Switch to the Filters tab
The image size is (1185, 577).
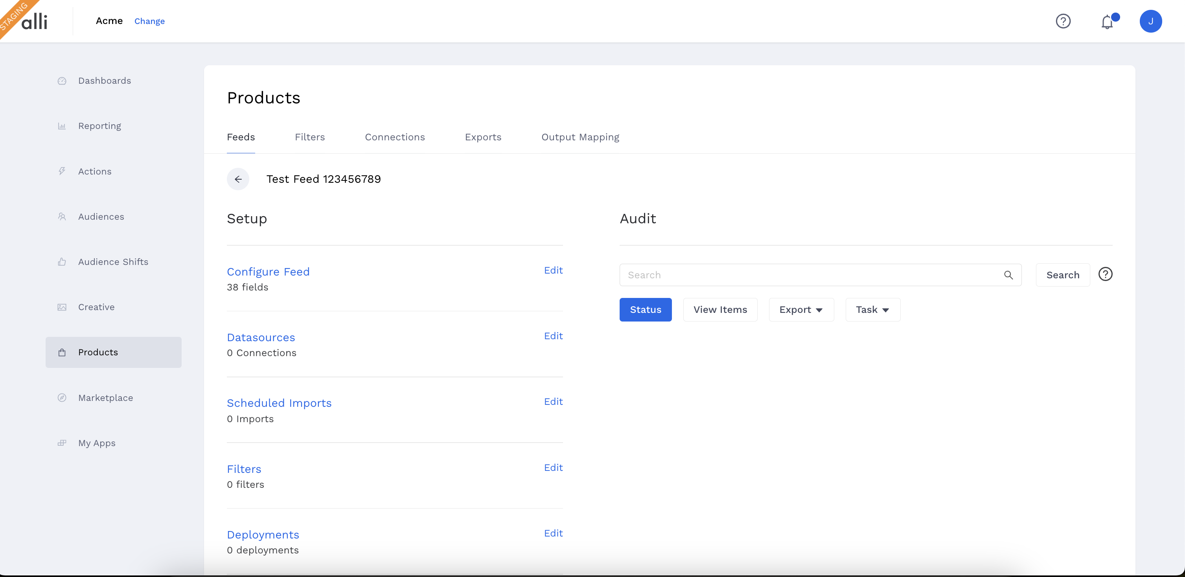pyautogui.click(x=309, y=137)
